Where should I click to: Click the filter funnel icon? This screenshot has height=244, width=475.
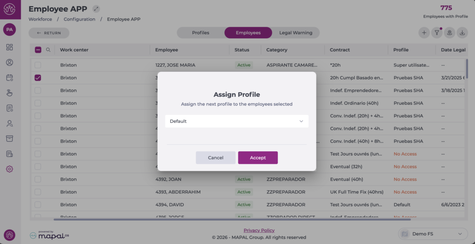(436, 33)
